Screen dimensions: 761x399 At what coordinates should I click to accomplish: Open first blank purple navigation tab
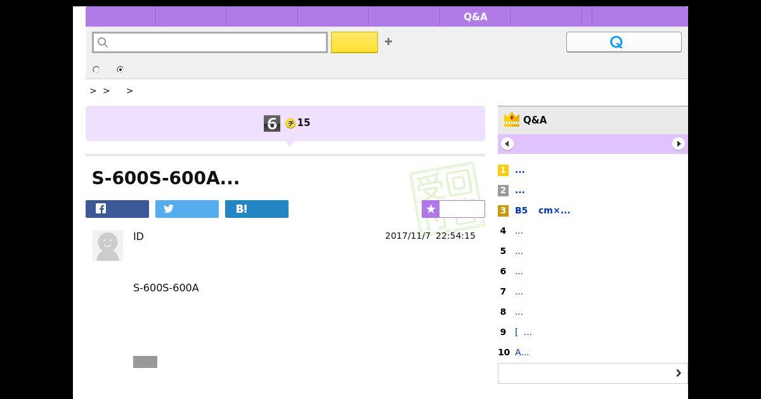pos(120,16)
